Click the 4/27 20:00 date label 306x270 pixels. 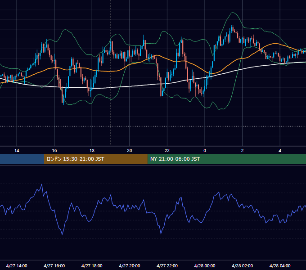[130, 265]
